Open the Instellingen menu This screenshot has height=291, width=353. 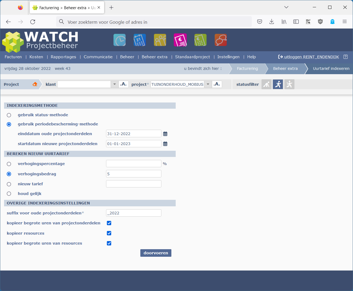coord(228,57)
